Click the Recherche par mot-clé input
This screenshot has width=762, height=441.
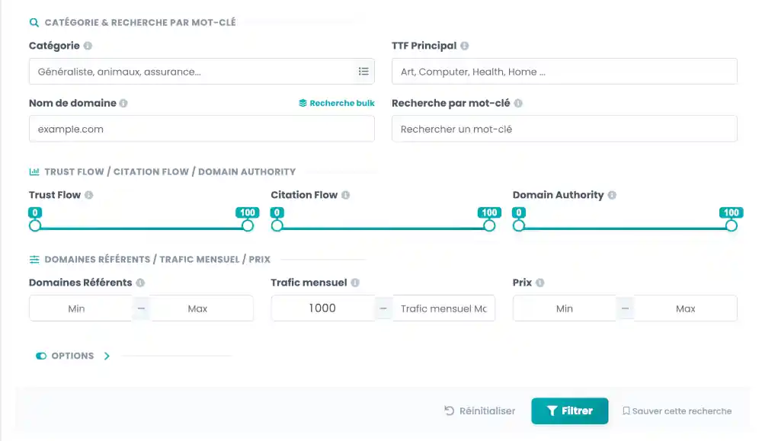(564, 129)
